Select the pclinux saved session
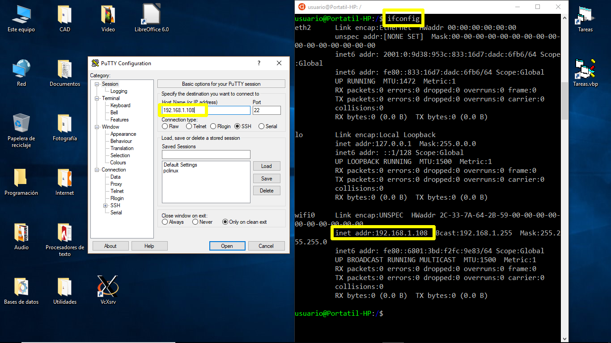611x343 pixels. click(171, 171)
